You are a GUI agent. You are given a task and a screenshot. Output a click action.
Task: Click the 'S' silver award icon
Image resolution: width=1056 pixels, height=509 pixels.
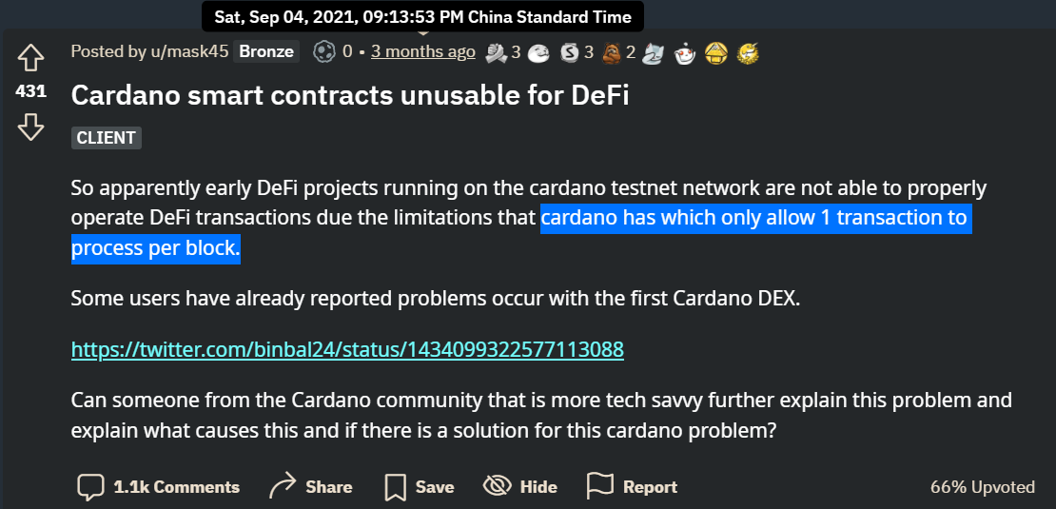click(570, 52)
